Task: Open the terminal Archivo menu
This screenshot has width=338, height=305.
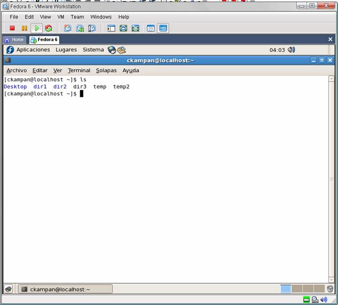Action: coord(17,70)
